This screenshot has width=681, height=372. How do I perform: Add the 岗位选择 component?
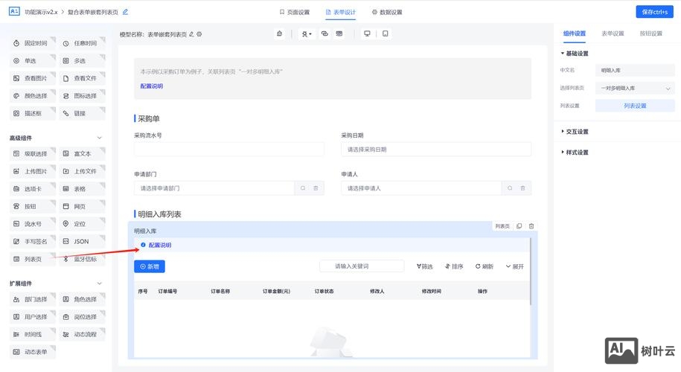[x=82, y=317]
